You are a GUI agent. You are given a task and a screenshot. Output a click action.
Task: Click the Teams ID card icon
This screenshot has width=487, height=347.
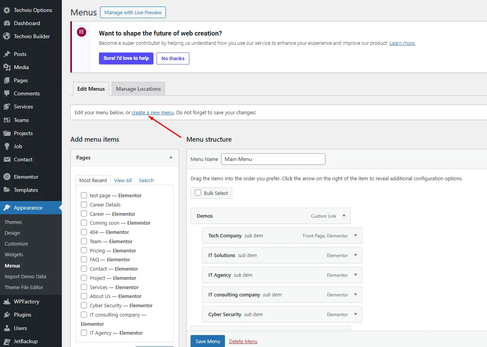click(7, 120)
